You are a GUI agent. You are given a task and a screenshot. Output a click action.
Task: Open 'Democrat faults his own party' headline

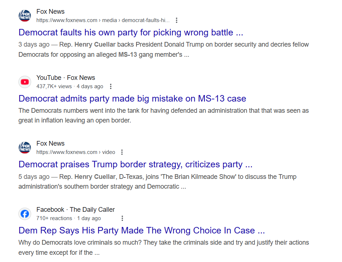click(x=131, y=33)
